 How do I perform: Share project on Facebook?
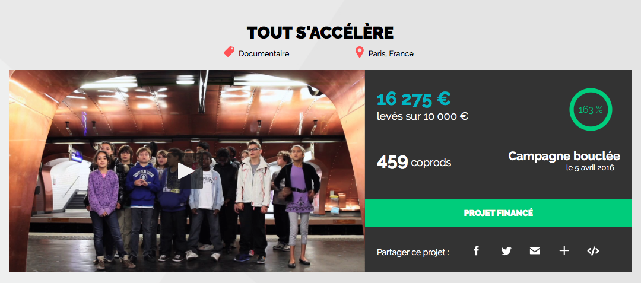point(476,251)
